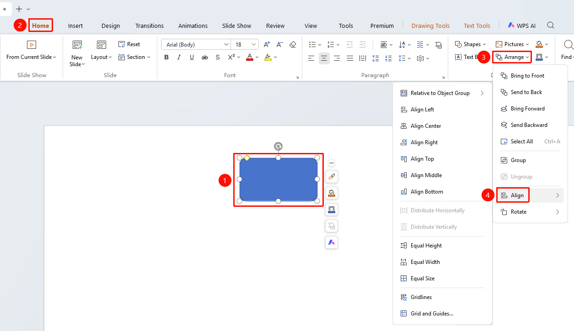Click the New Slide icon
The height and width of the screenshot is (331, 574).
click(x=77, y=45)
